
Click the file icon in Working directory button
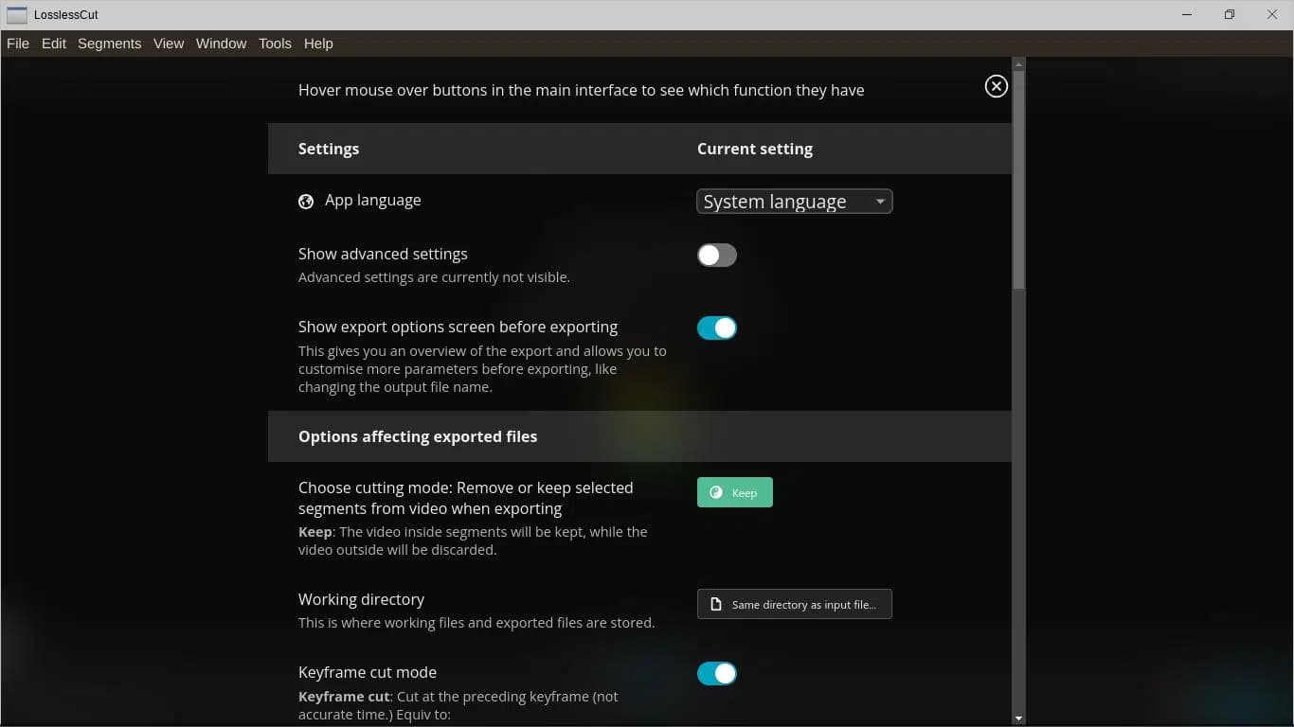(x=716, y=605)
